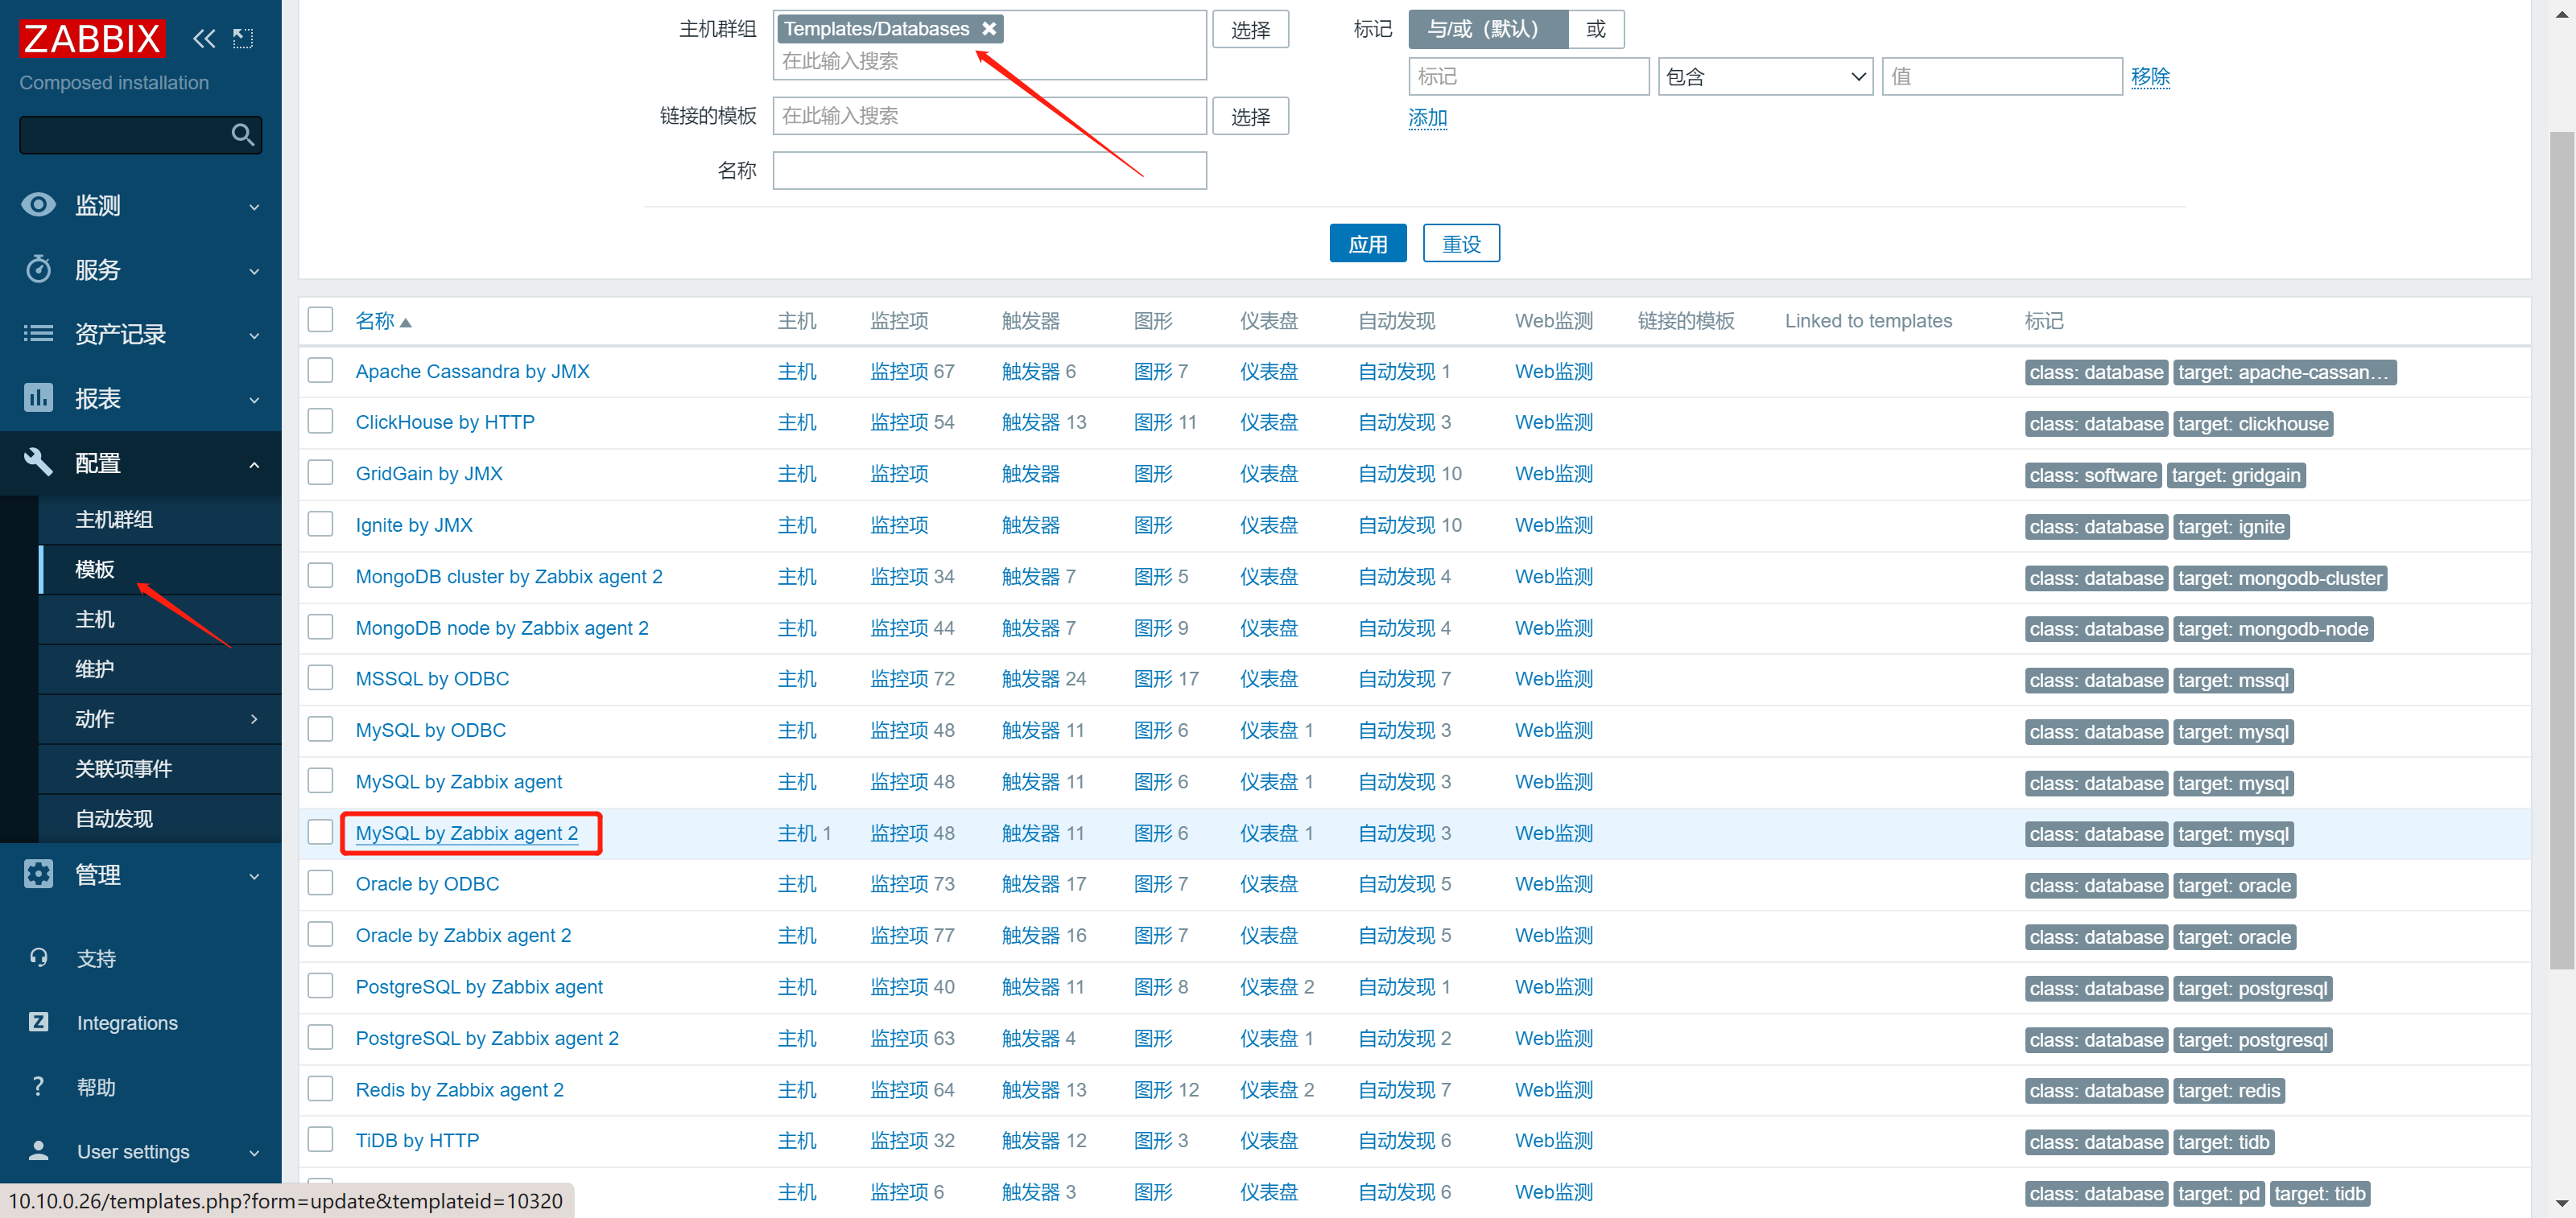Click the eye icon for Monitoring (监测)

pos(38,205)
